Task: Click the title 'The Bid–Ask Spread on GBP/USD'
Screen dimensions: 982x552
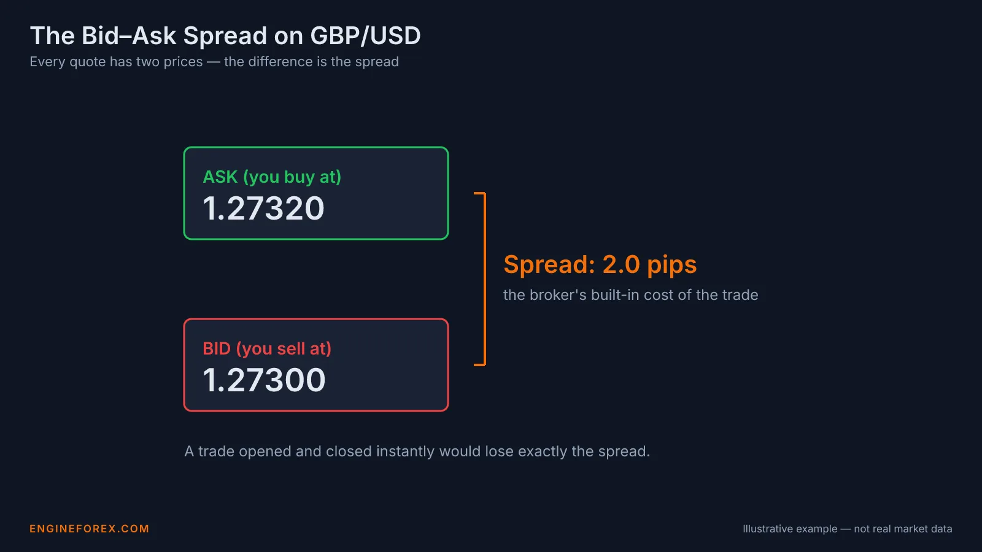Action: 225,36
